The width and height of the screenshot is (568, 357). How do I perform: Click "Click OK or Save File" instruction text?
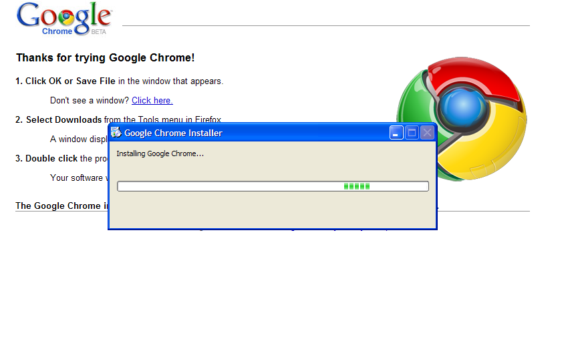70,81
